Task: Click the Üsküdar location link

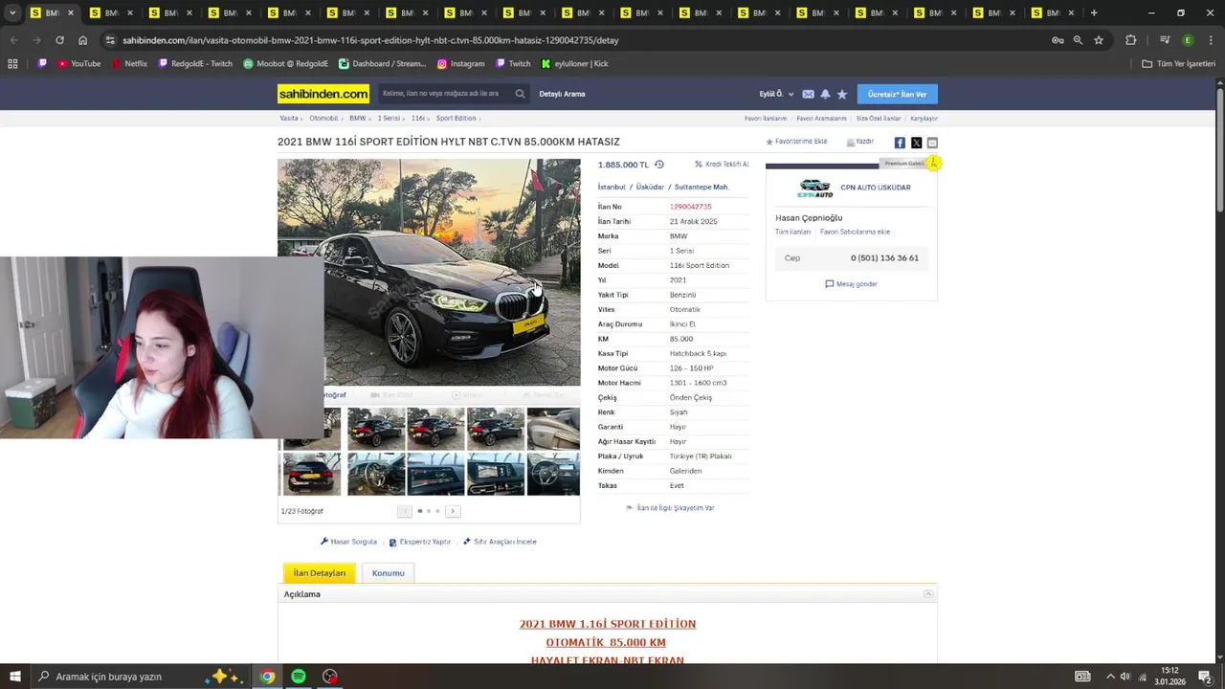Action: pos(650,188)
